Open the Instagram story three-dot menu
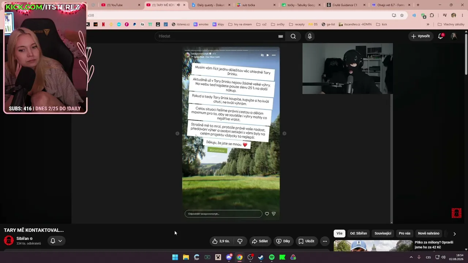Image resolution: width=468 pixels, height=263 pixels. (273, 55)
